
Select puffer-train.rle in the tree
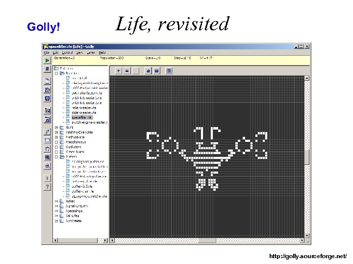[83, 191]
